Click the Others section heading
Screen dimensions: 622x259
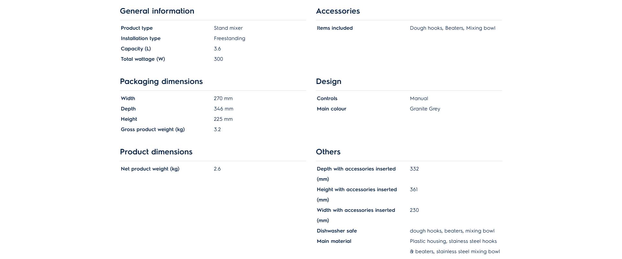pyautogui.click(x=328, y=152)
